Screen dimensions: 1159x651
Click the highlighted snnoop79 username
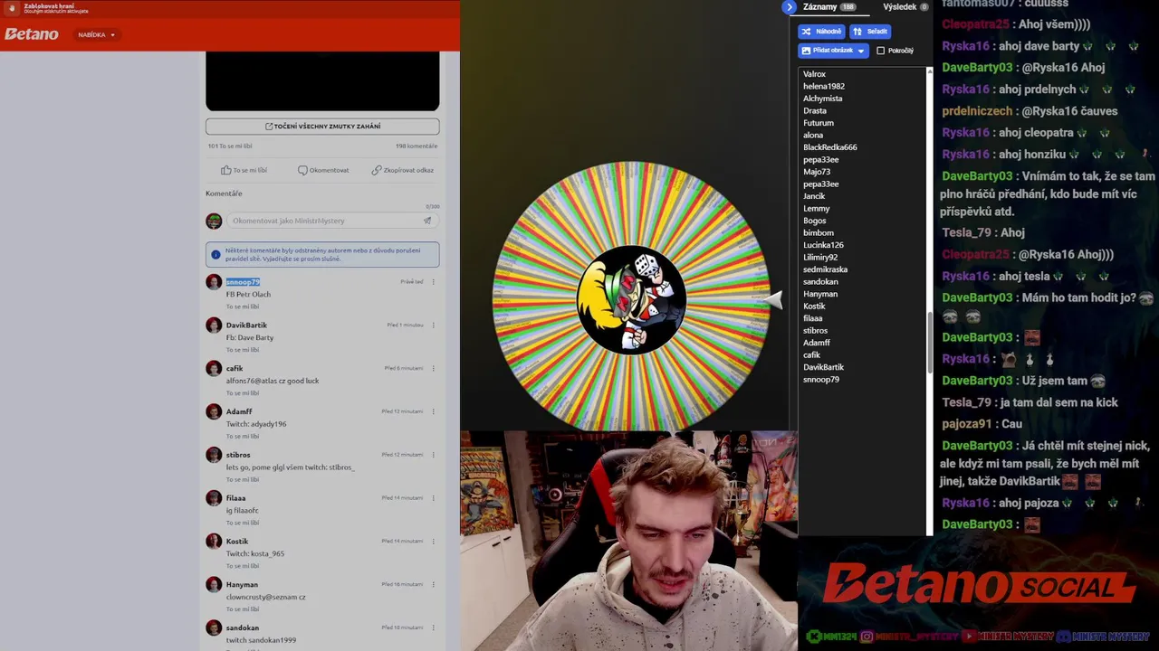point(243,282)
